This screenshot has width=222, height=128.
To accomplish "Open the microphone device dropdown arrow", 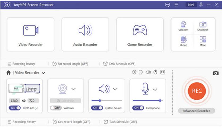I will pyautogui.click(x=155, y=89).
